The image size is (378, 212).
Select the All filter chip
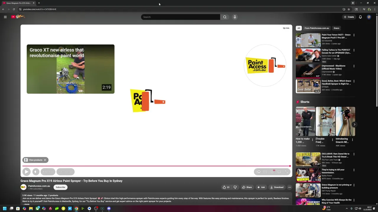299,28
